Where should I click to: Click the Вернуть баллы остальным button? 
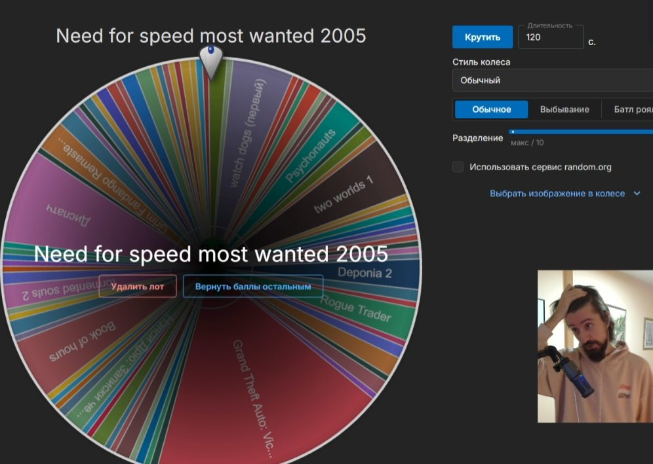[x=253, y=287]
